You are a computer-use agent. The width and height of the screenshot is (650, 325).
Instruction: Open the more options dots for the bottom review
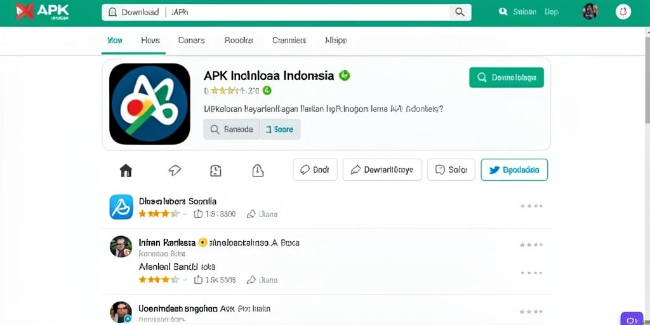(531, 311)
